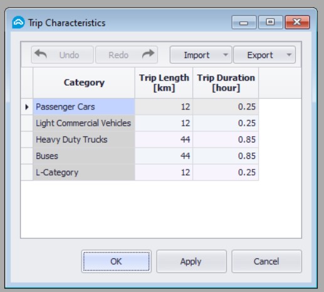324x292 pixels.
Task: Click the Redo button
Action: (x=127, y=55)
